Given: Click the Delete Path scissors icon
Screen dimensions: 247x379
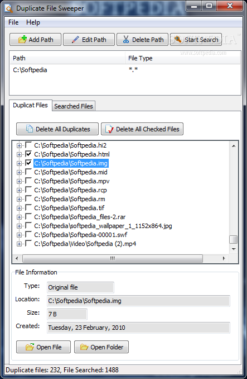Looking at the screenshot, I should point(126,40).
